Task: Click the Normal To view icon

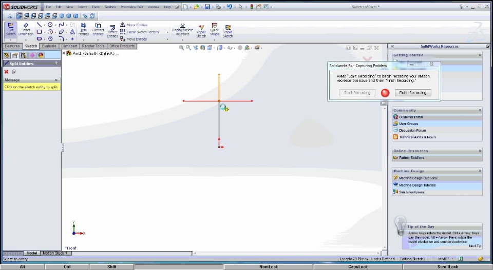Action: [x=10, y=16]
